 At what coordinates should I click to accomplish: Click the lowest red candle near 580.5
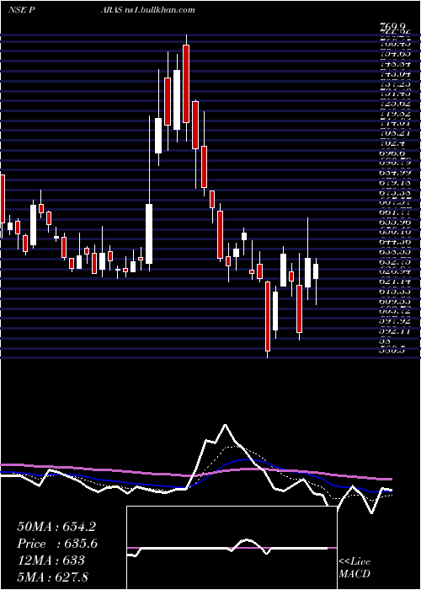click(x=268, y=316)
